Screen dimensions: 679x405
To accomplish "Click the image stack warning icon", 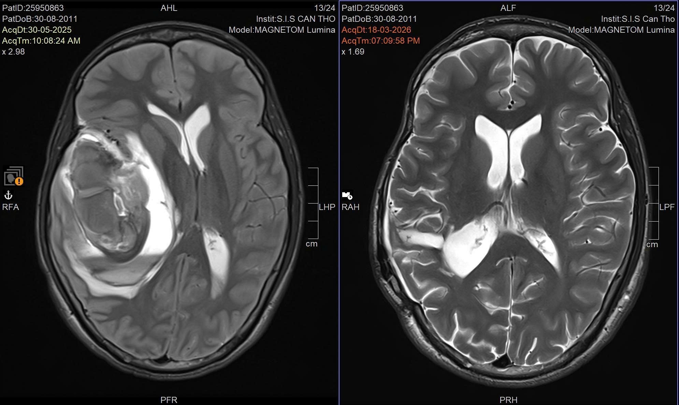I will (14, 176).
